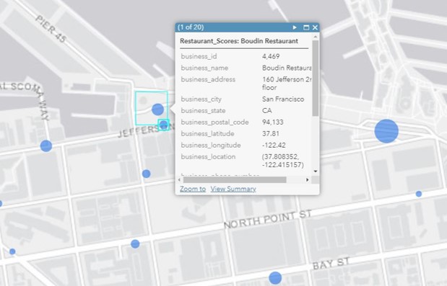The height and width of the screenshot is (286, 447).
Task: Click the horizontal scrollbar thumb in popup
Action: [235, 179]
